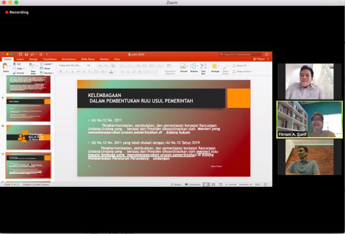Screen dimensions: 345x234
Task: Switch to Slide Sorter view
Action: (x=215, y=184)
